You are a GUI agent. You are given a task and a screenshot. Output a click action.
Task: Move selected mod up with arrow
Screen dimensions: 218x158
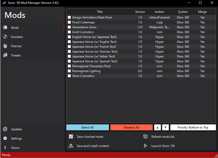pos(157,127)
